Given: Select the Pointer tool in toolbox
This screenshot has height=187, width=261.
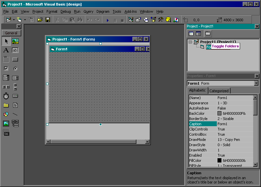Looking at the screenshot, I should coord(6,41).
